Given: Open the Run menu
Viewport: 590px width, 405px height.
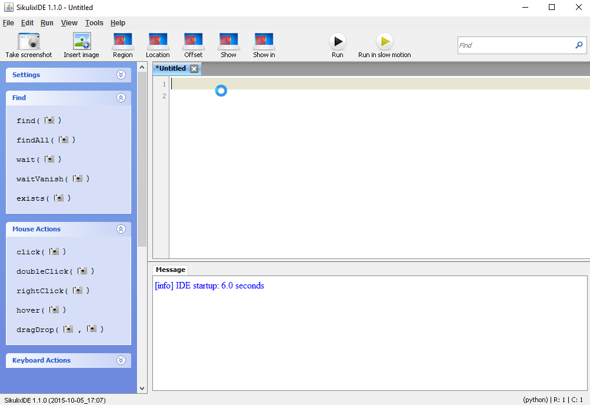Looking at the screenshot, I should 46,23.
